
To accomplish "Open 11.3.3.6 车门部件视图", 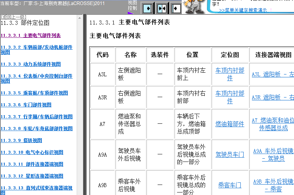I will (26, 105).
